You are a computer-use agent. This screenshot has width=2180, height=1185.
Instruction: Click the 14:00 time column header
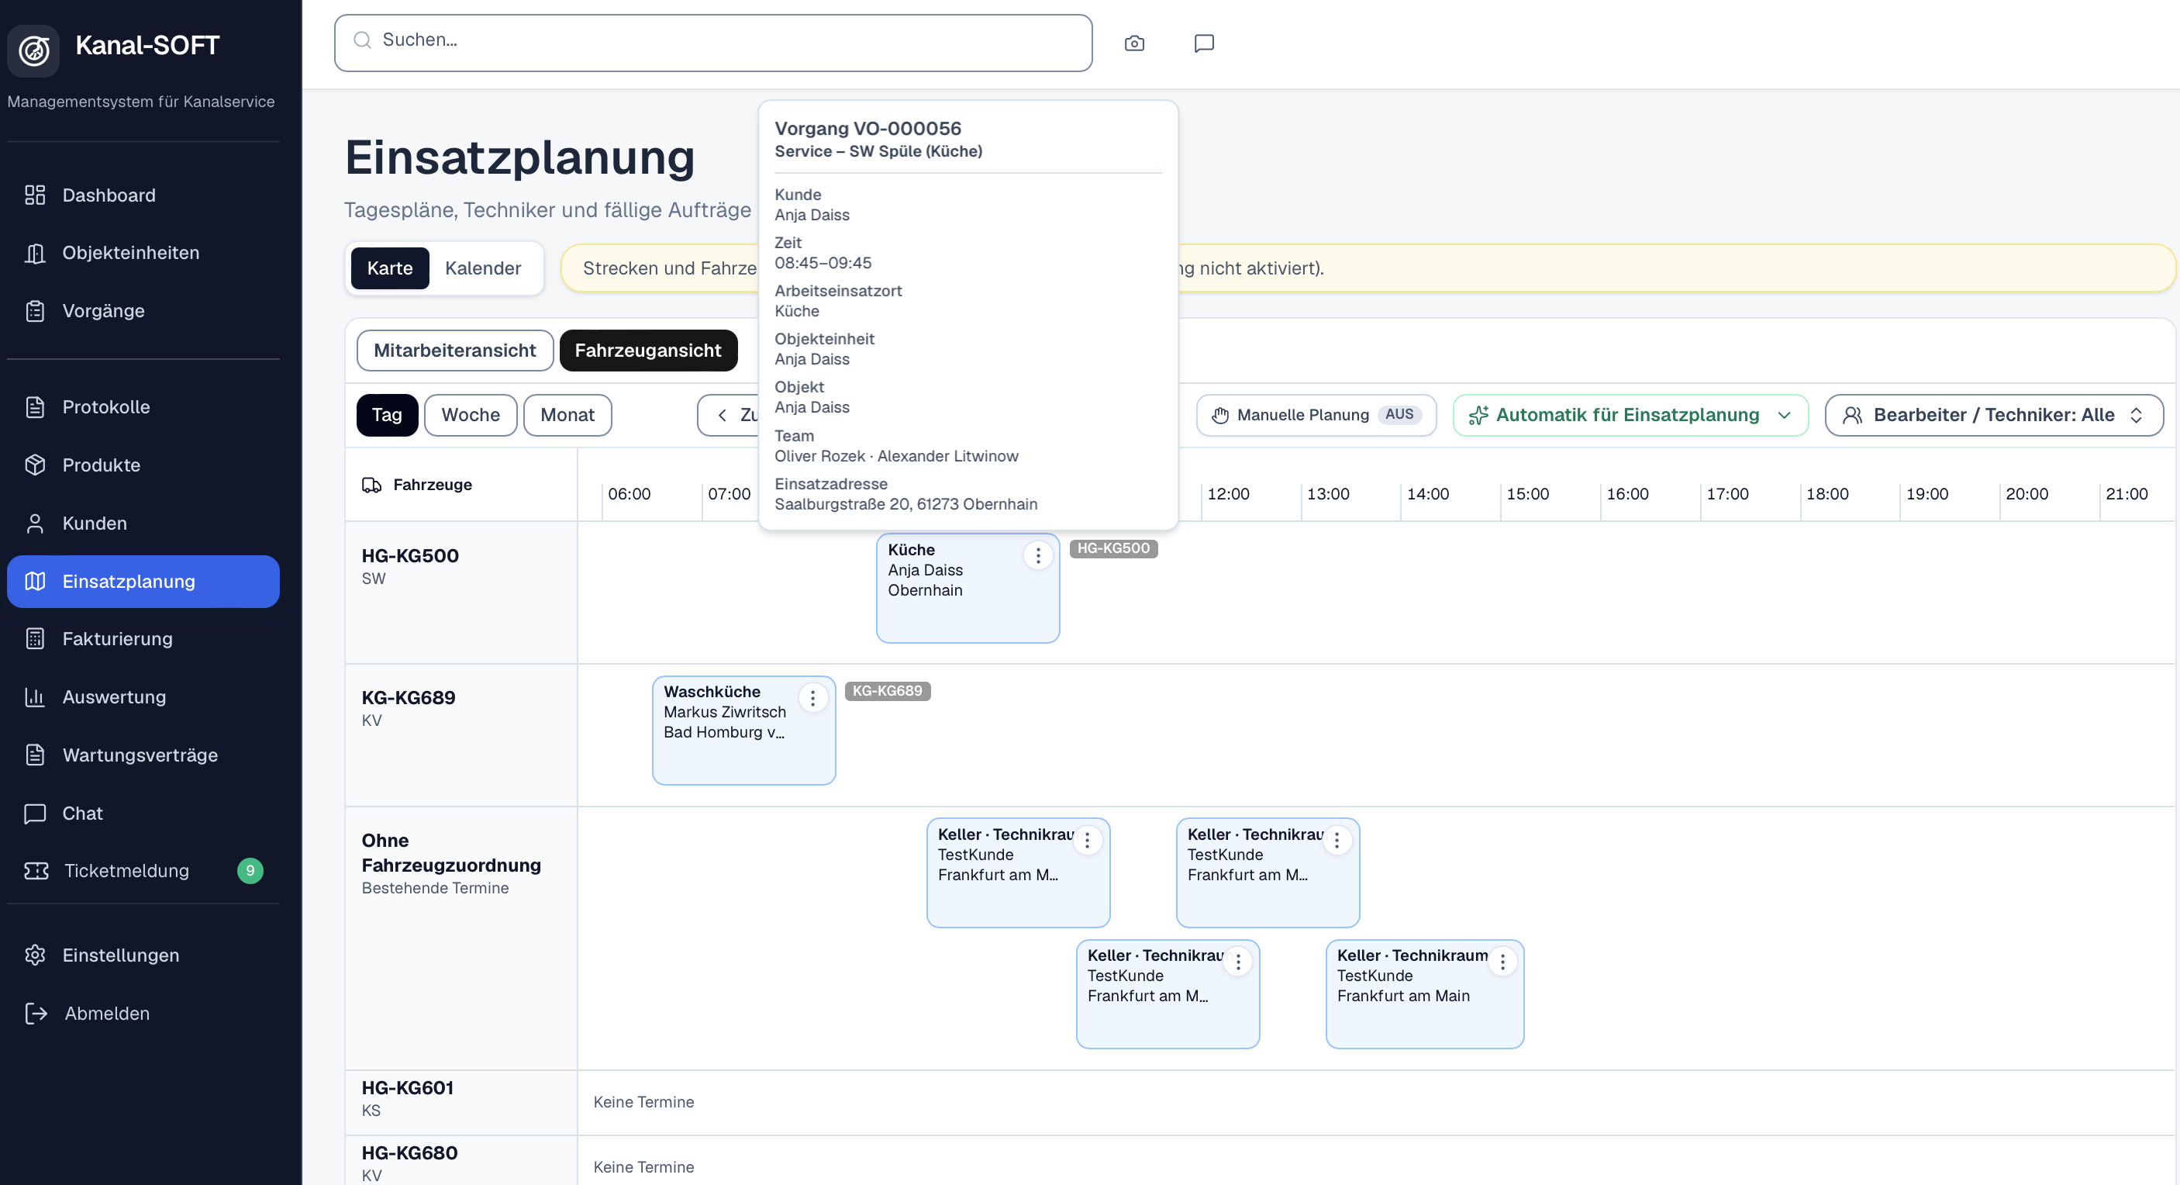click(1426, 494)
